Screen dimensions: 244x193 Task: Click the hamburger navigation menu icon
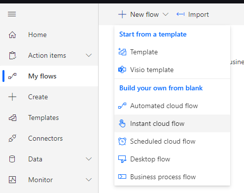(12, 14)
